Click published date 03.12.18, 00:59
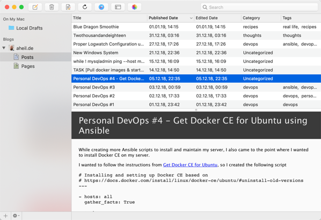Screen dimensions: 321x220 (x=165, y=87)
